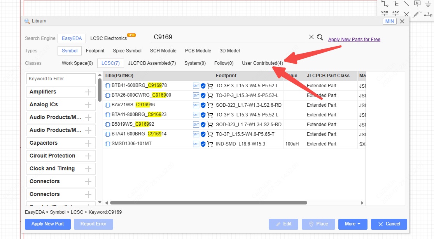The image size is (434, 239).
Task: Open the Work Space(0) class
Action: (77, 63)
